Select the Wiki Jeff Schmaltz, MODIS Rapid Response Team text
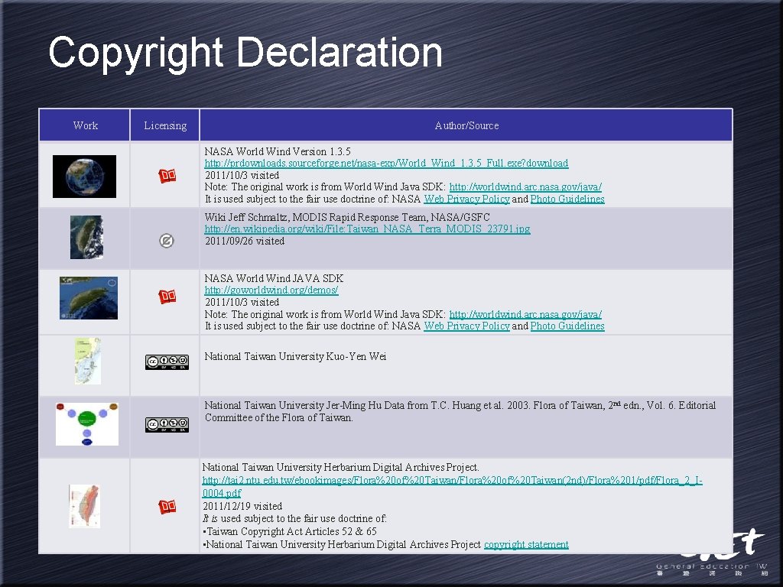 347,217
